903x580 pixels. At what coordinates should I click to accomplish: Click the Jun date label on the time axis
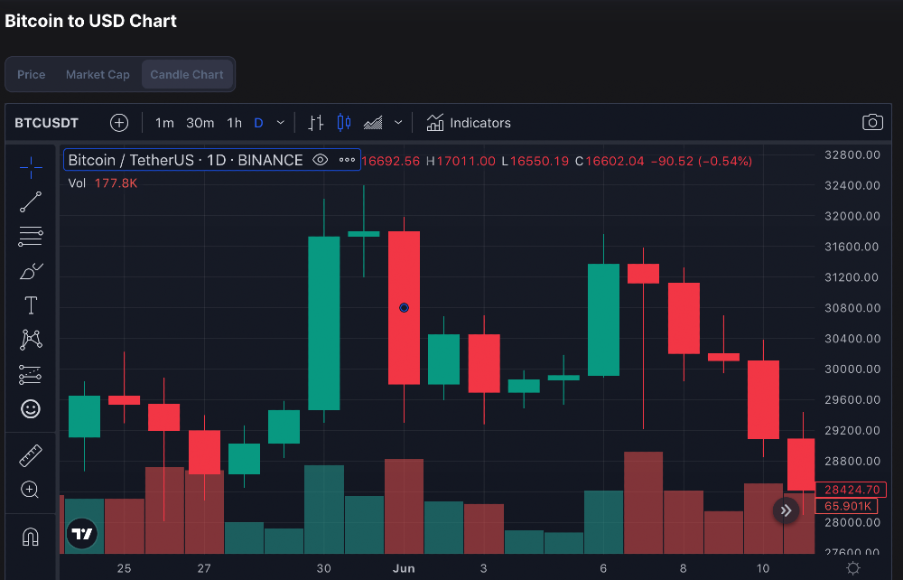pos(404,568)
